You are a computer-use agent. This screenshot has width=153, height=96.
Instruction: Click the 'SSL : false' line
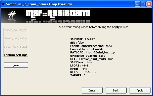(77, 43)
